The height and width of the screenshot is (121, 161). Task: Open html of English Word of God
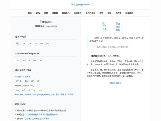click(x=40, y=90)
